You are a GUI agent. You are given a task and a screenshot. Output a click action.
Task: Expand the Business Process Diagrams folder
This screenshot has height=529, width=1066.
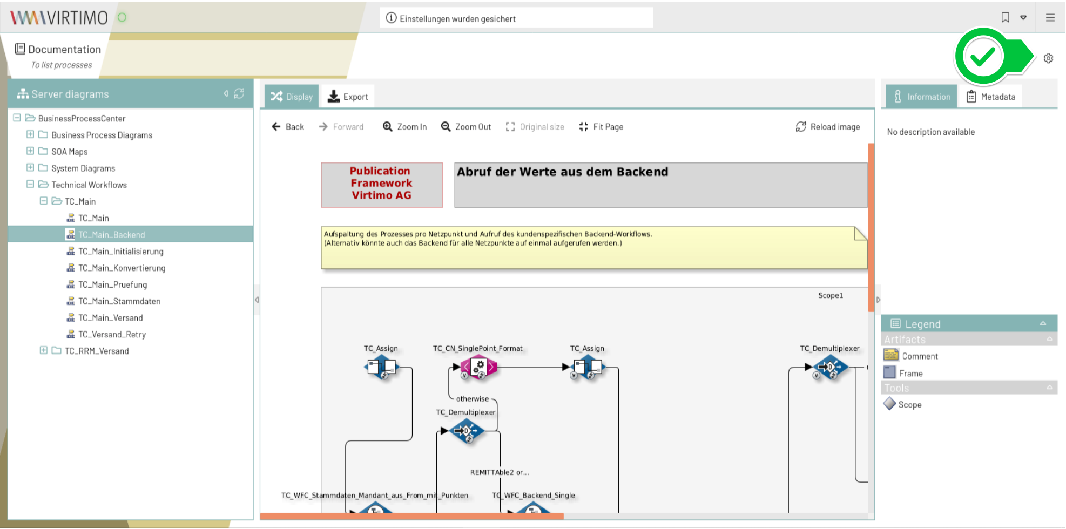[x=30, y=134]
